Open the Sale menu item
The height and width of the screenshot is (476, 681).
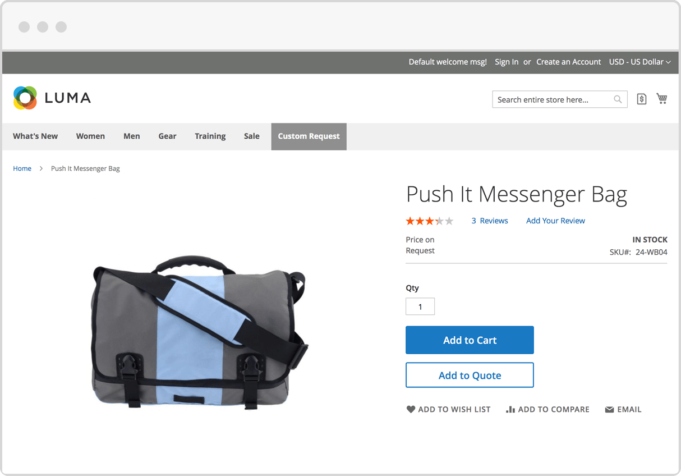point(252,136)
